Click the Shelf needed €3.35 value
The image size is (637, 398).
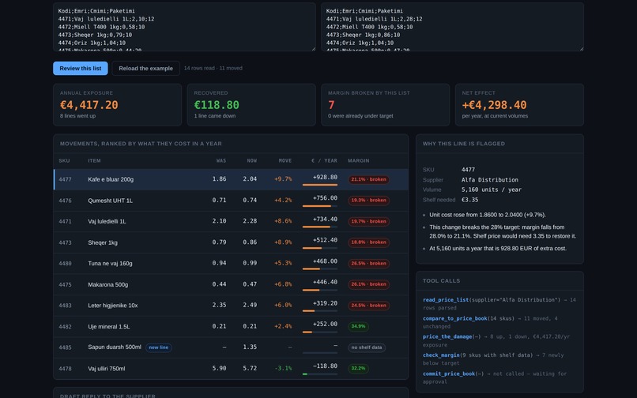[470, 200]
